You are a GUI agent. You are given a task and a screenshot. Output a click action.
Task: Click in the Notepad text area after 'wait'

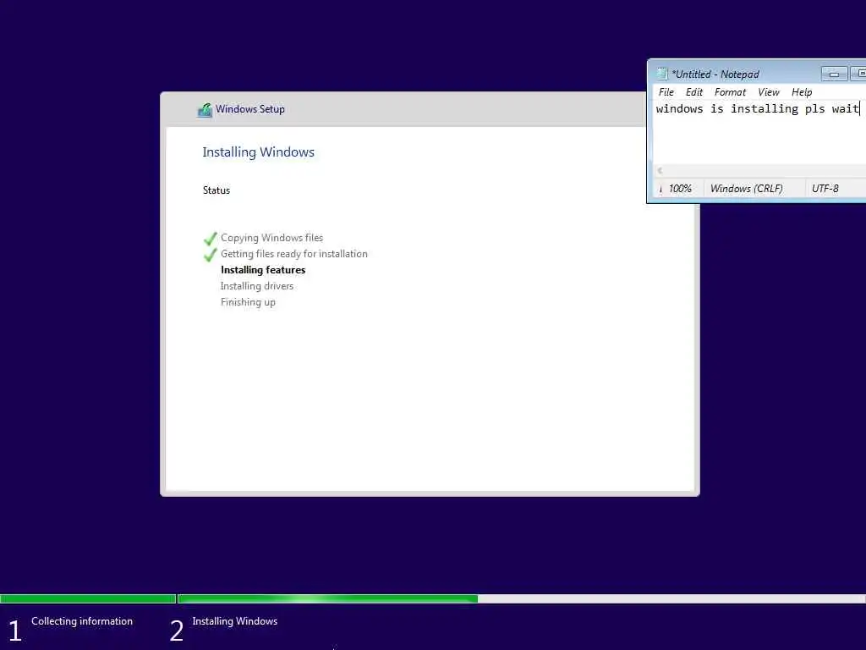(x=860, y=109)
